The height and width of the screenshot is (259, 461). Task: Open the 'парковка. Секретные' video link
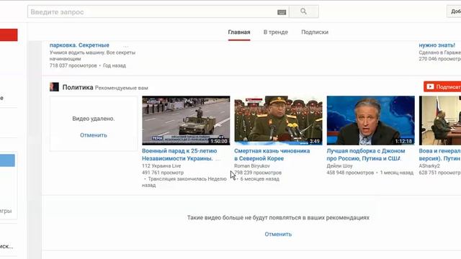pyautogui.click(x=79, y=45)
